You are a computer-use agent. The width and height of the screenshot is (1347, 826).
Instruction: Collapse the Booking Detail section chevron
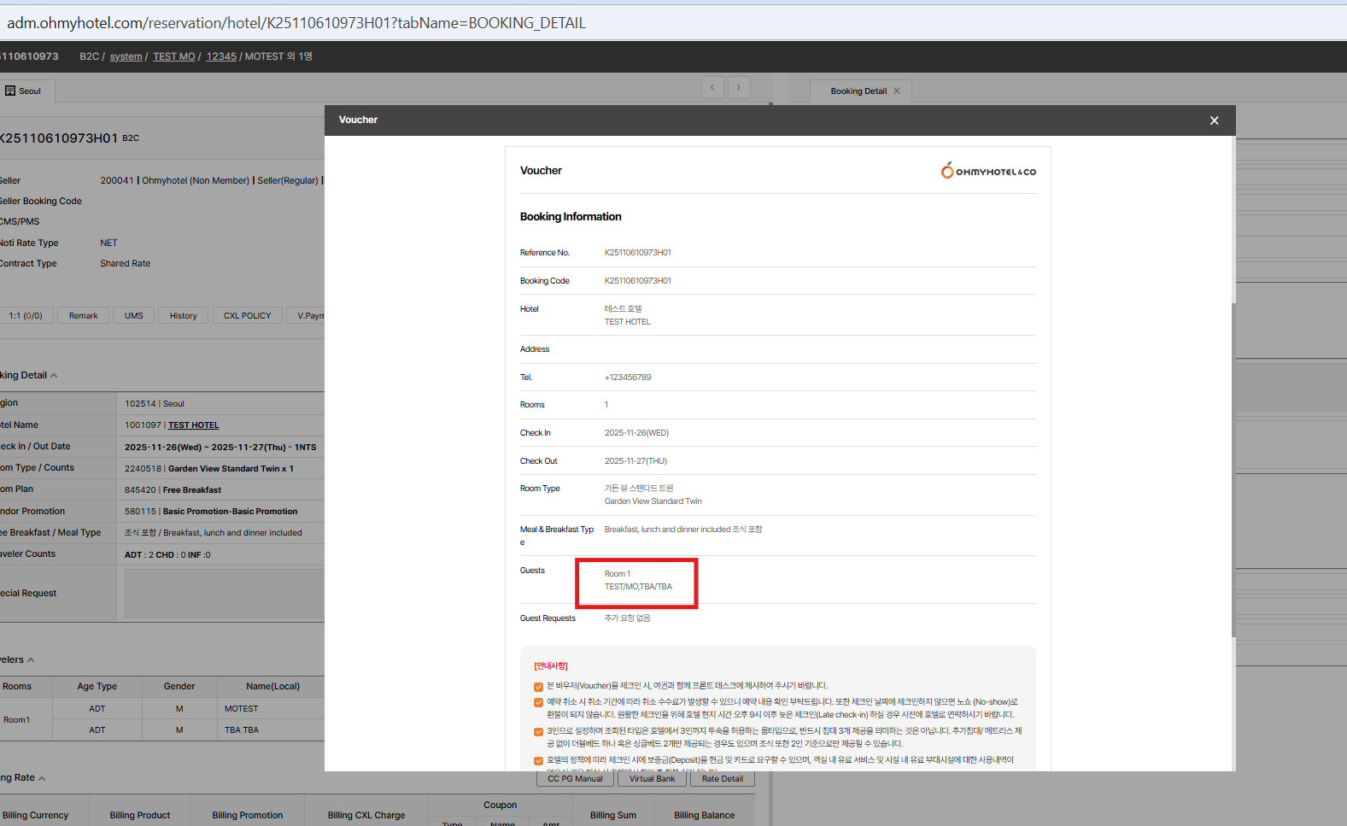tap(54, 376)
